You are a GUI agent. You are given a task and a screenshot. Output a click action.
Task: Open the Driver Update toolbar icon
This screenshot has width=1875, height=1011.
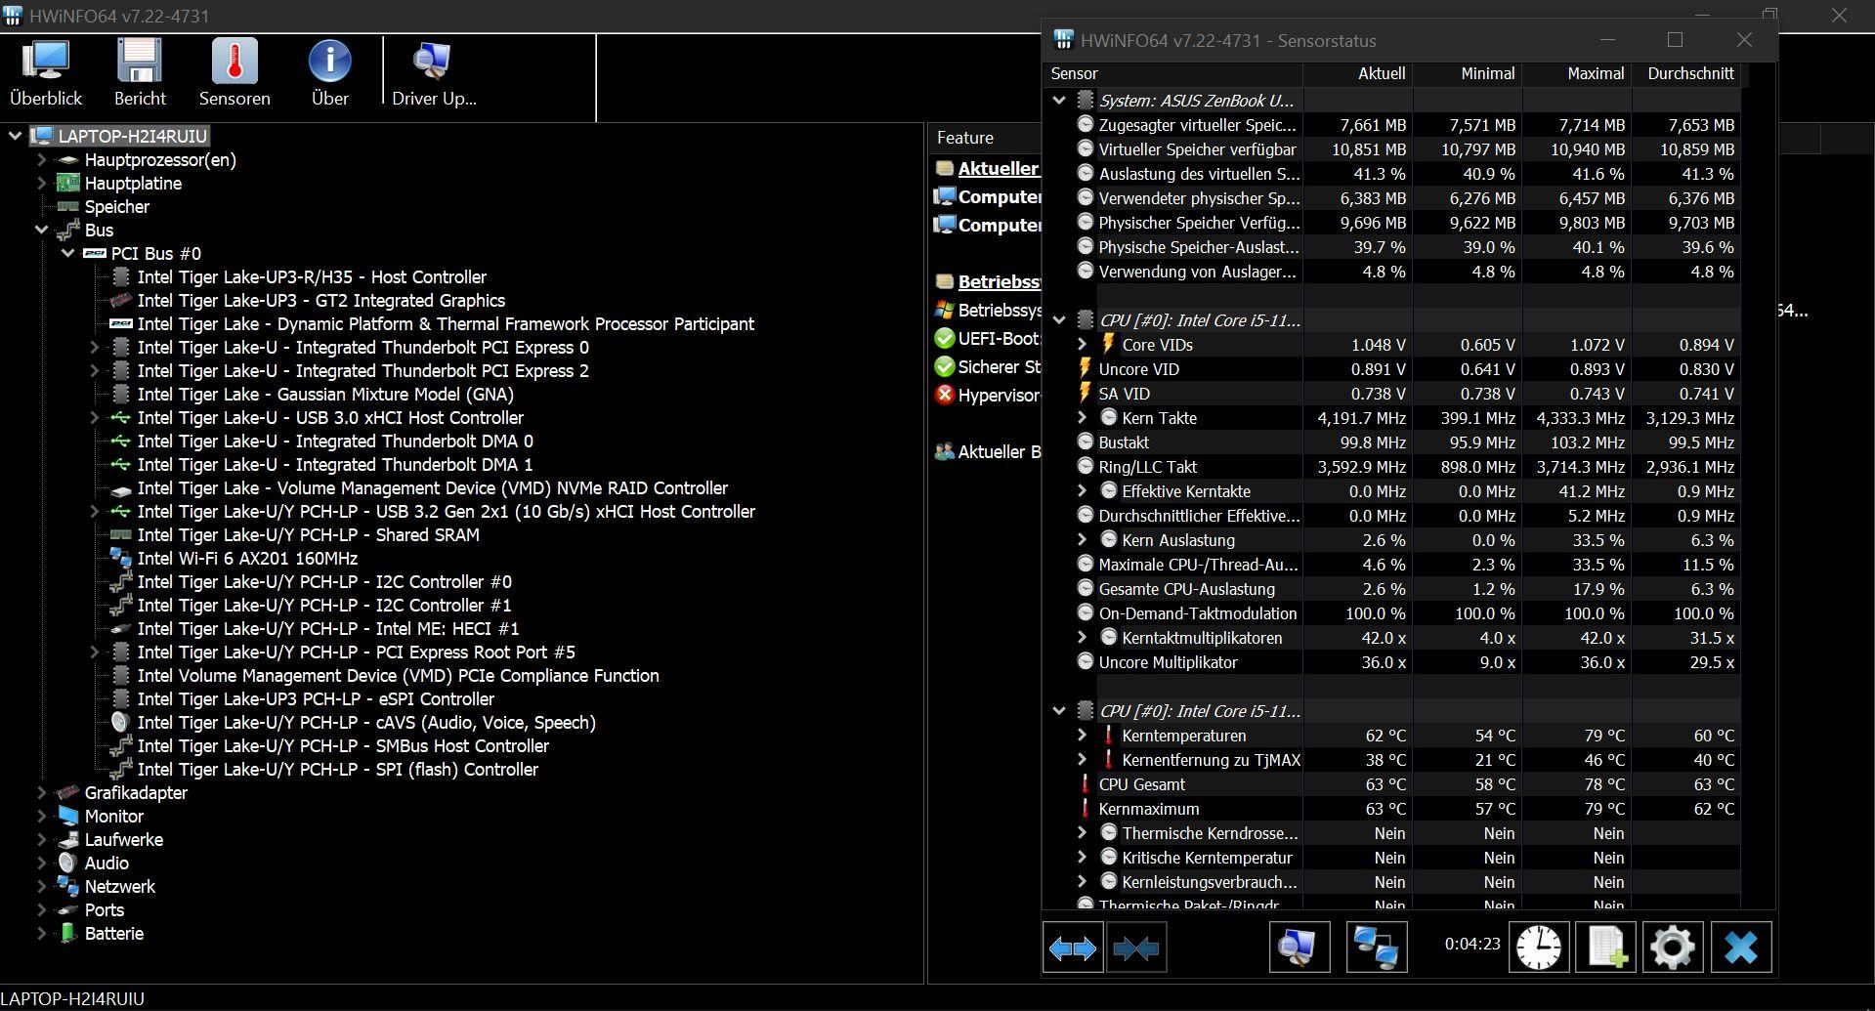click(x=434, y=72)
